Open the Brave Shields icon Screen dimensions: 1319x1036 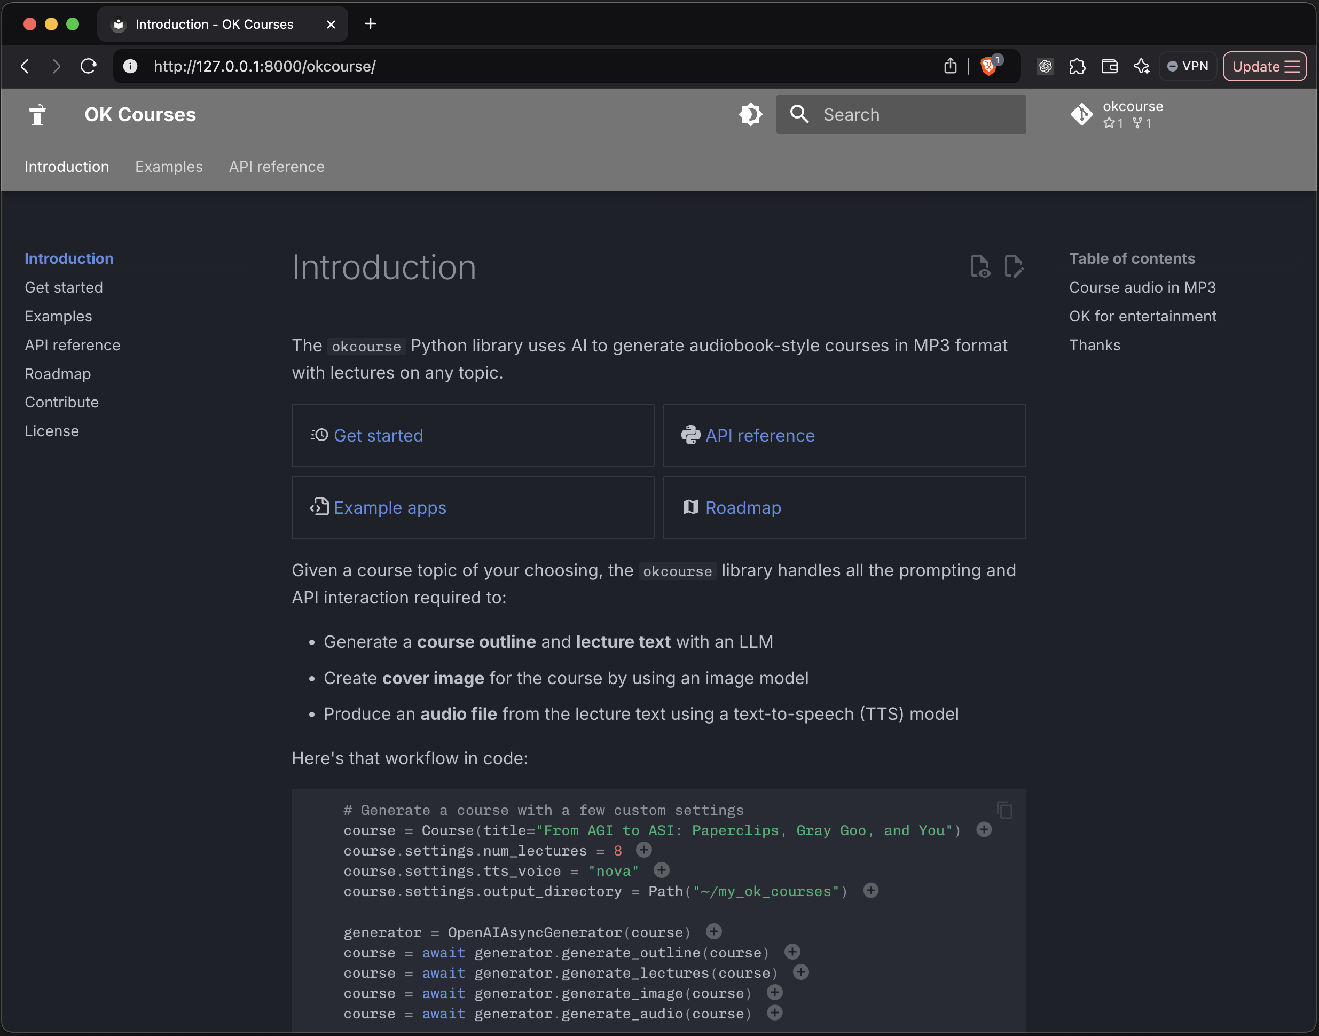click(x=988, y=66)
